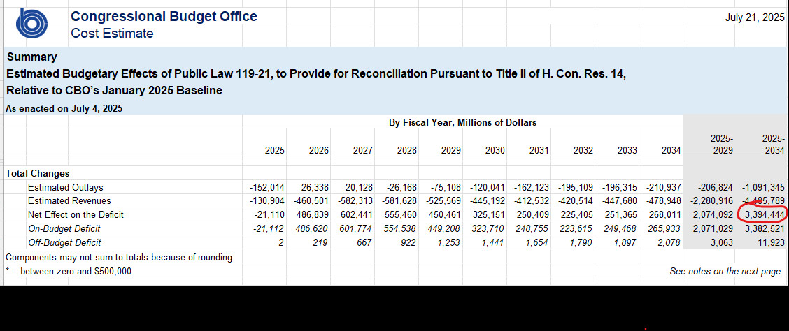
Task: Select 'By Fiscal Year, Millions of Dollars' header
Action: point(462,122)
